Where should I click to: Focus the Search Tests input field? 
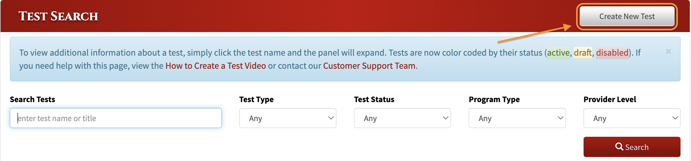[x=116, y=118]
